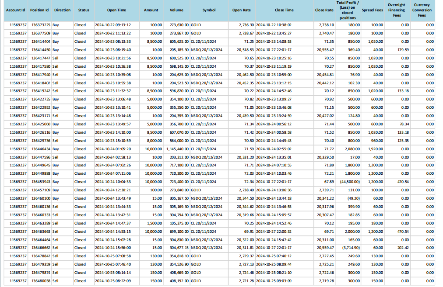Screen dimensions: 443x287
Task: Select the Spread Fees column header
Action: (x=373, y=10)
